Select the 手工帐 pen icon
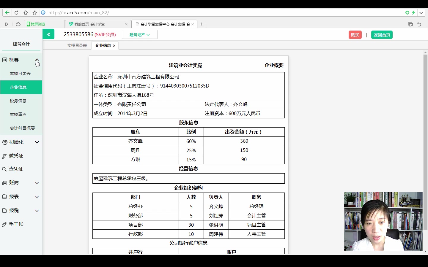The height and width of the screenshot is (267, 428). click(x=4, y=224)
